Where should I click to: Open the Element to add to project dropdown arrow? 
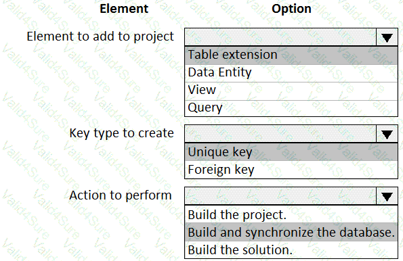[x=387, y=37]
